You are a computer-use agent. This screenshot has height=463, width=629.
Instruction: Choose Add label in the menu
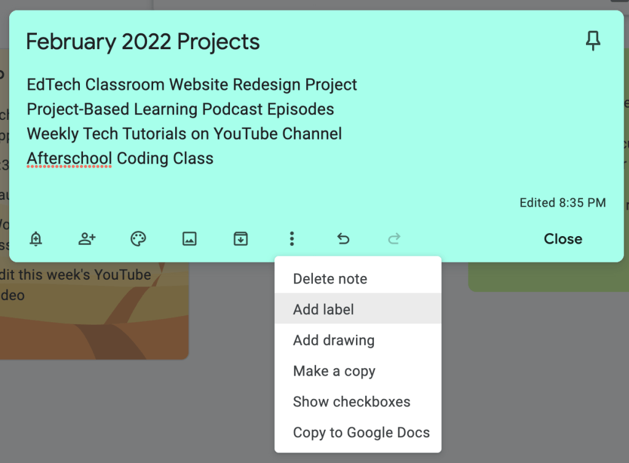pyautogui.click(x=323, y=309)
